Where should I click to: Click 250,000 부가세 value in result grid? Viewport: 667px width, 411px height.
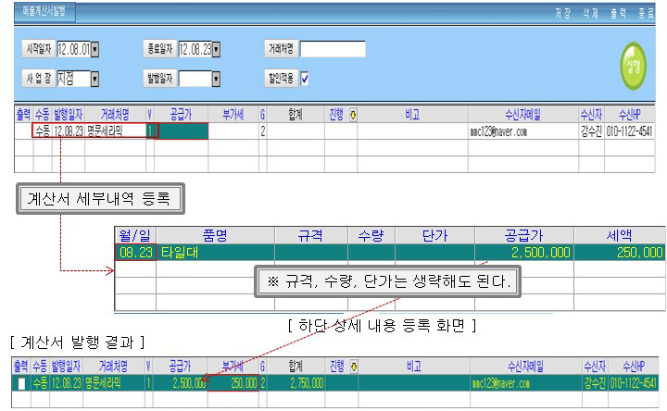233,383
